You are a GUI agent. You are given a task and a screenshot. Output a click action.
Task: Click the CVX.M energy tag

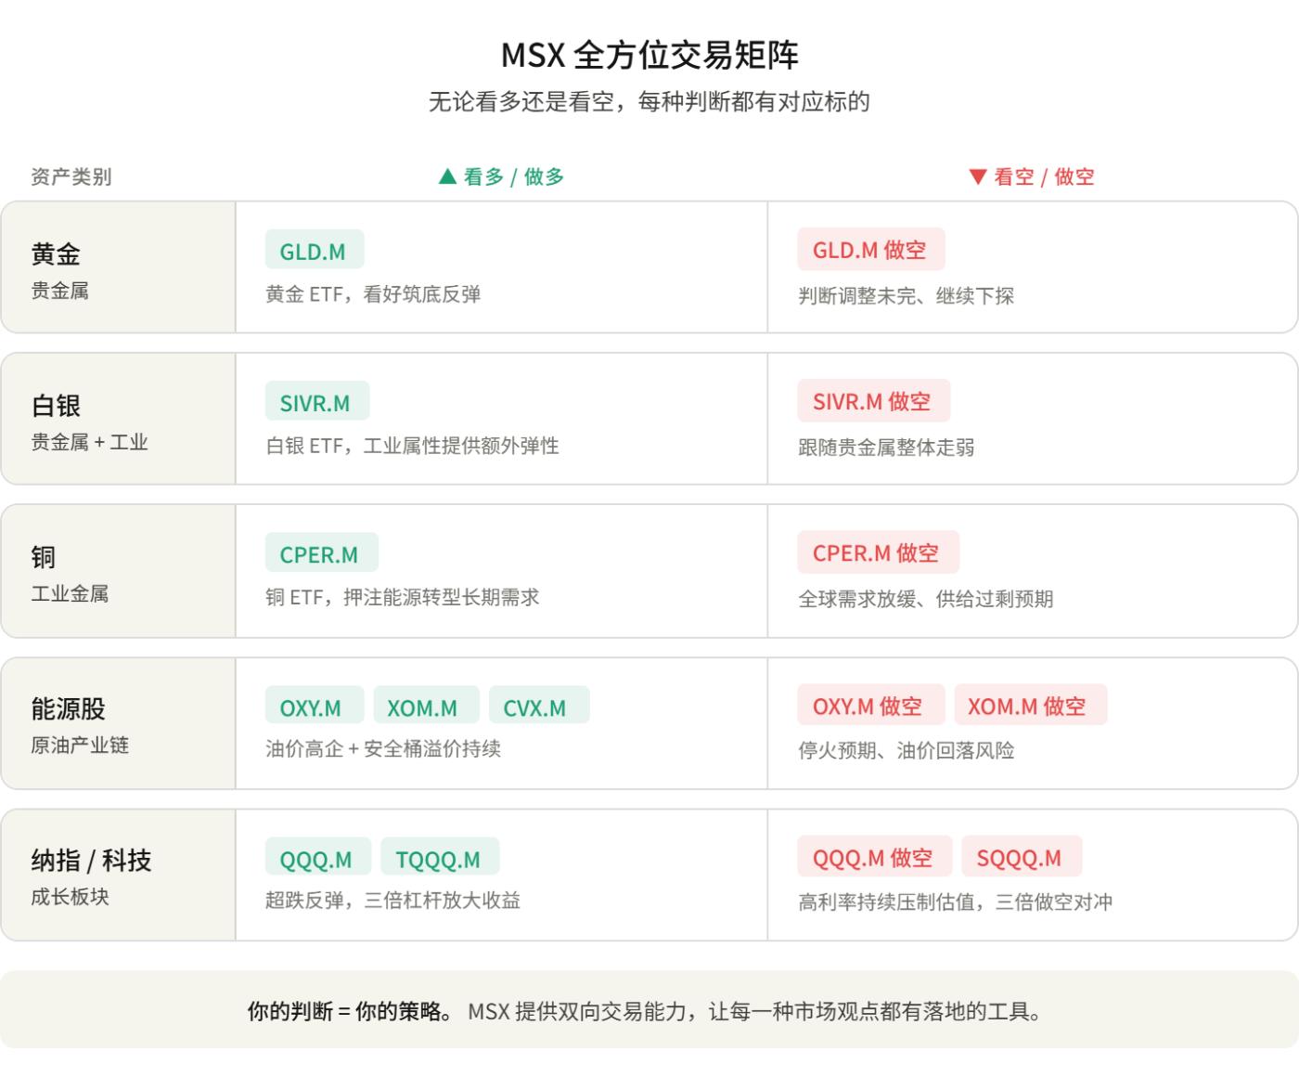pos(535,707)
